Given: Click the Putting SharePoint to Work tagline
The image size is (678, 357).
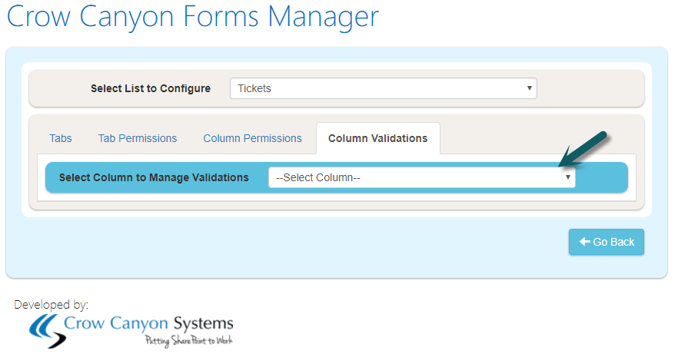Looking at the screenshot, I should [188, 340].
